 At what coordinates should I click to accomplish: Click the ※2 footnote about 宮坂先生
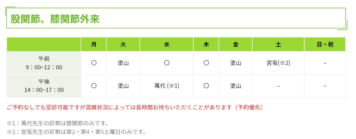tap(76, 131)
